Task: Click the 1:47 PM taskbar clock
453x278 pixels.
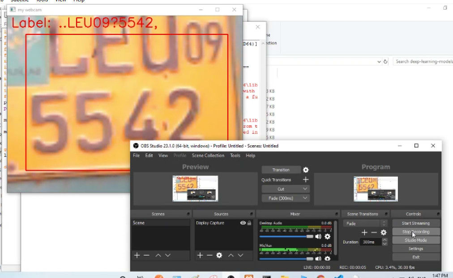Action: (440, 276)
